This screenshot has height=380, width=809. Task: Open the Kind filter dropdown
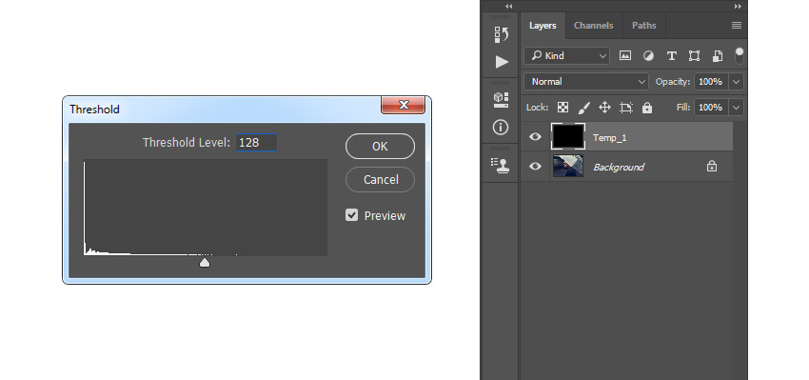pos(566,56)
